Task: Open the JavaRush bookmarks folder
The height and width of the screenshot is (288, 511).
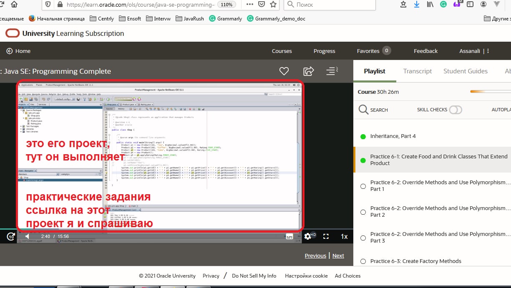Action: tap(190, 18)
